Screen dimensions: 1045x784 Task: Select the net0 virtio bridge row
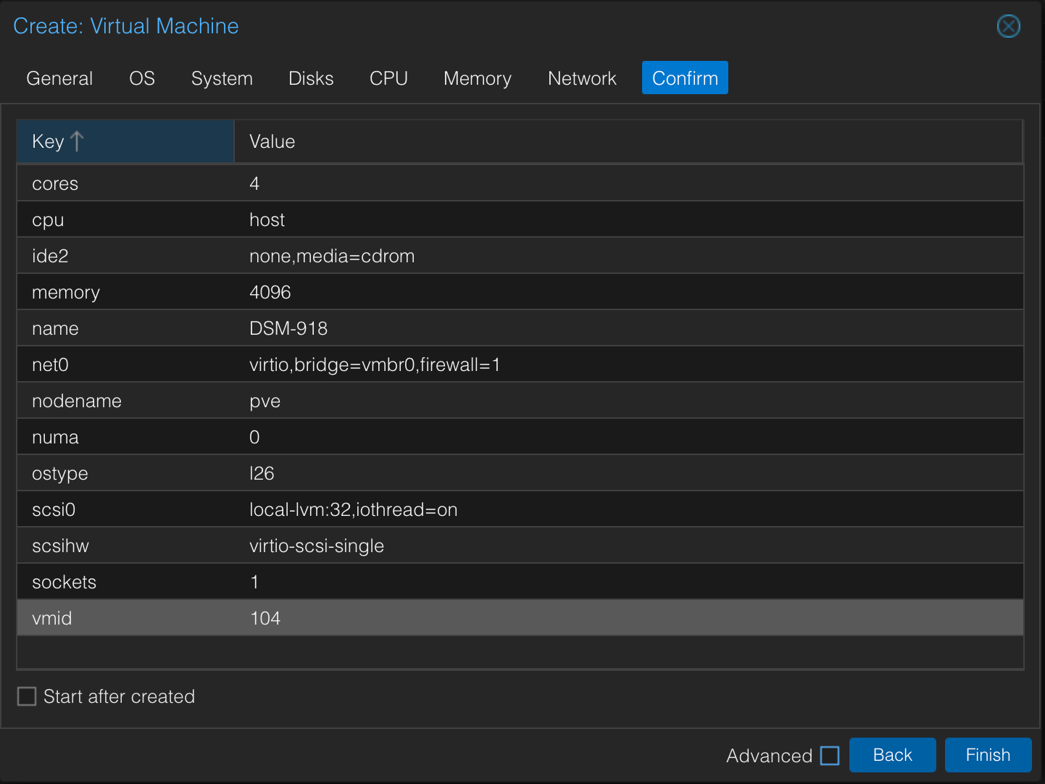pyautogui.click(x=520, y=364)
